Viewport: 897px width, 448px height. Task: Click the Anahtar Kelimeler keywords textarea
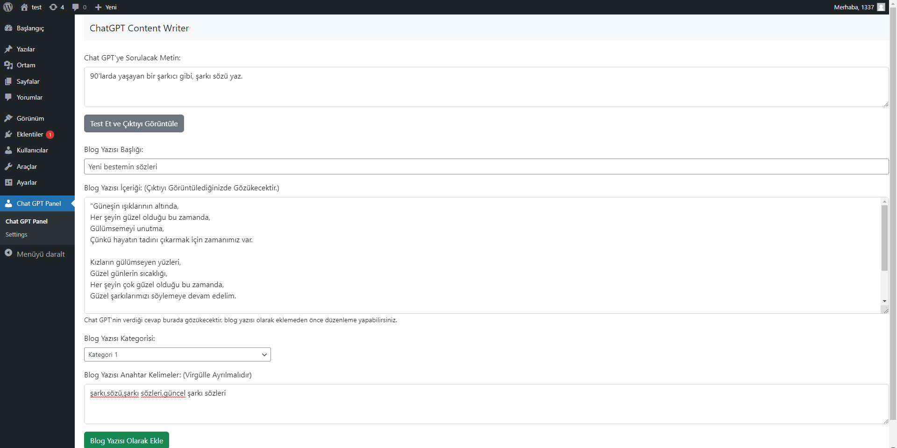tap(486, 404)
